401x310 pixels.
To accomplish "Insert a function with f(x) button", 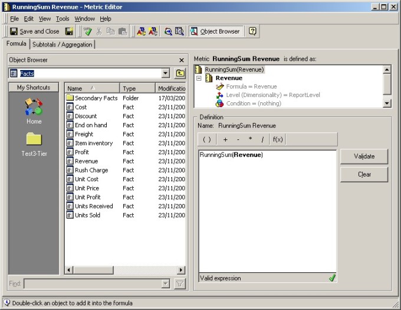I will [x=277, y=139].
